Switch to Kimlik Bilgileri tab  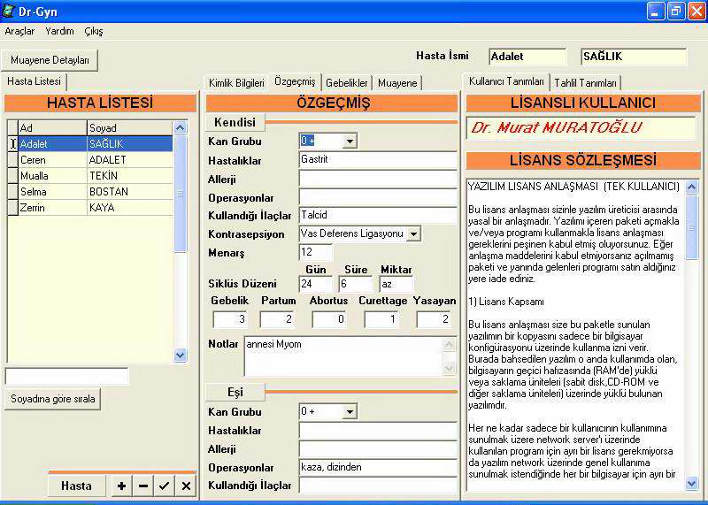(x=236, y=82)
